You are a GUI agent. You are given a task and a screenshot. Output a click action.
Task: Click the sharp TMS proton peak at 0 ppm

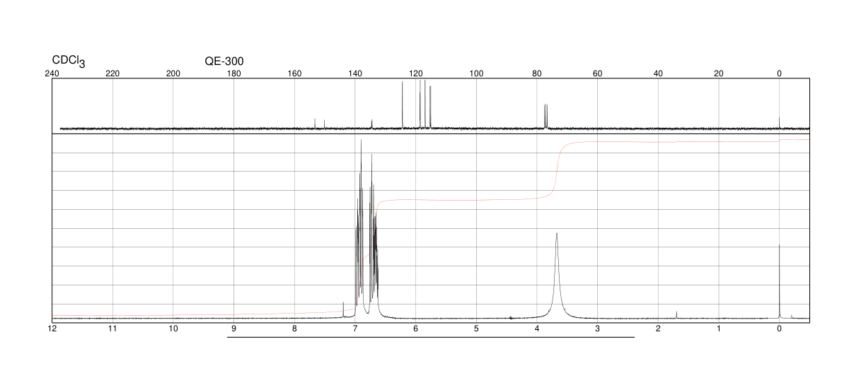click(779, 281)
